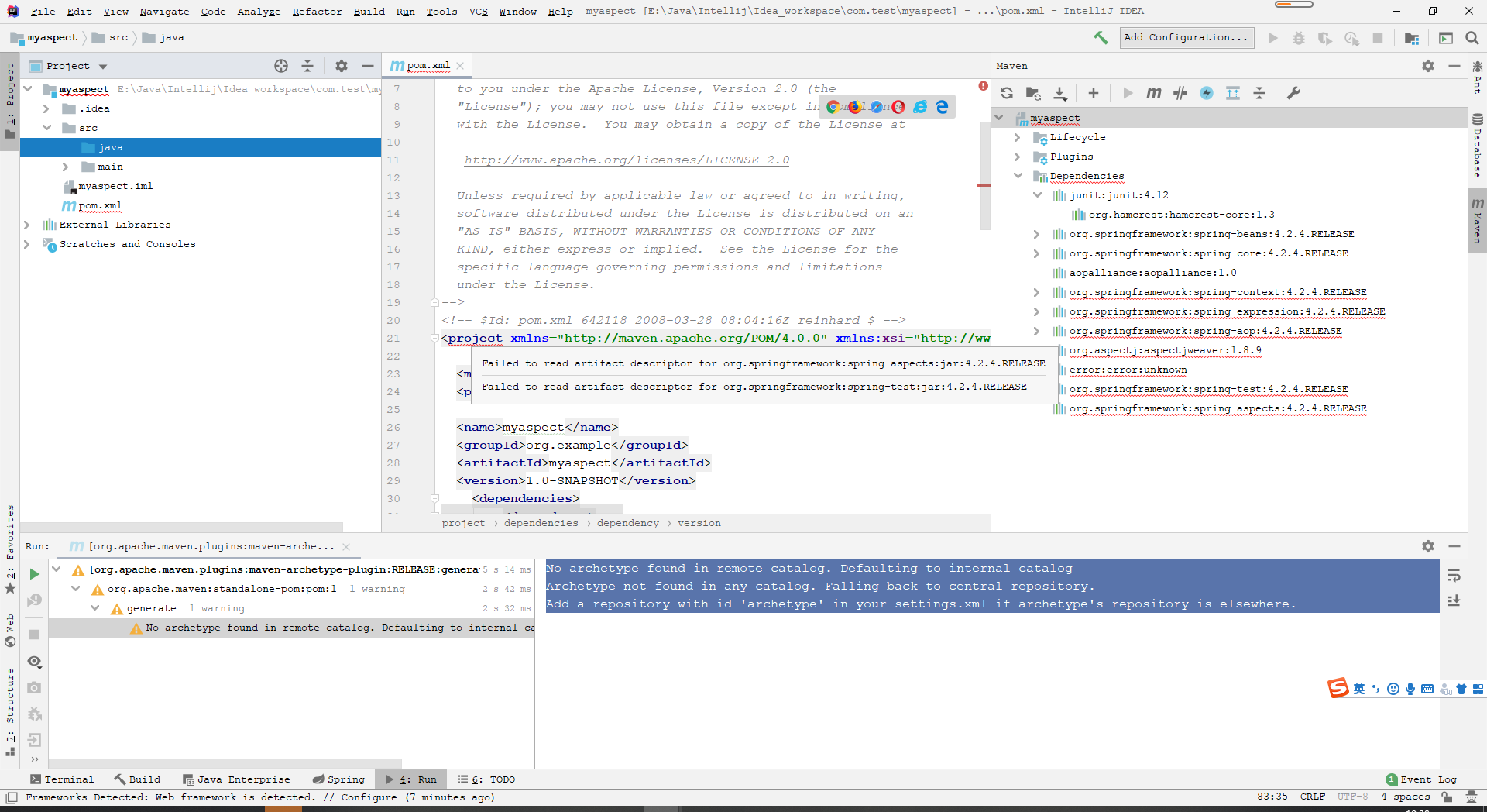The image size is (1487, 812).
Task: Collapse the Maven Dependencies node
Action: coord(1018,176)
